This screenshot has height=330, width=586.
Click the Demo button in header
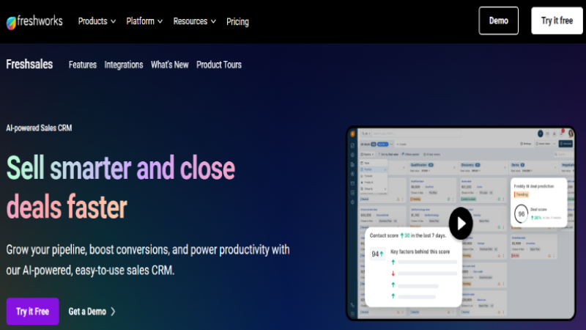(x=499, y=21)
